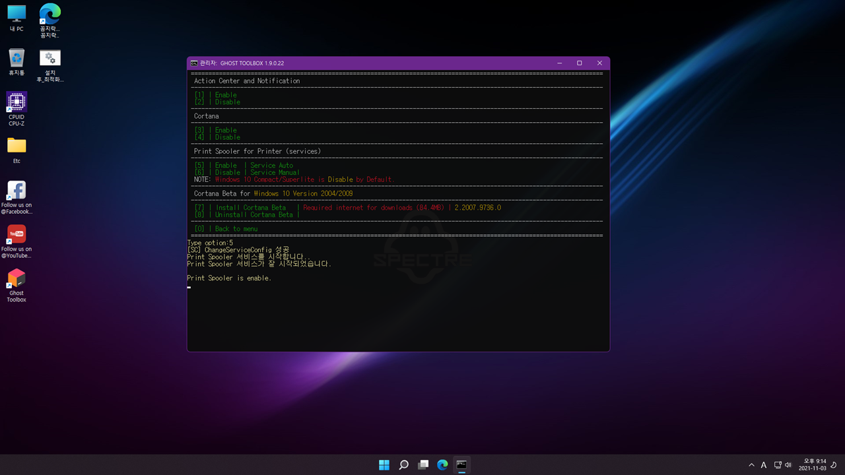Click '[7] | Install Cortana Beta' line

(x=240, y=208)
